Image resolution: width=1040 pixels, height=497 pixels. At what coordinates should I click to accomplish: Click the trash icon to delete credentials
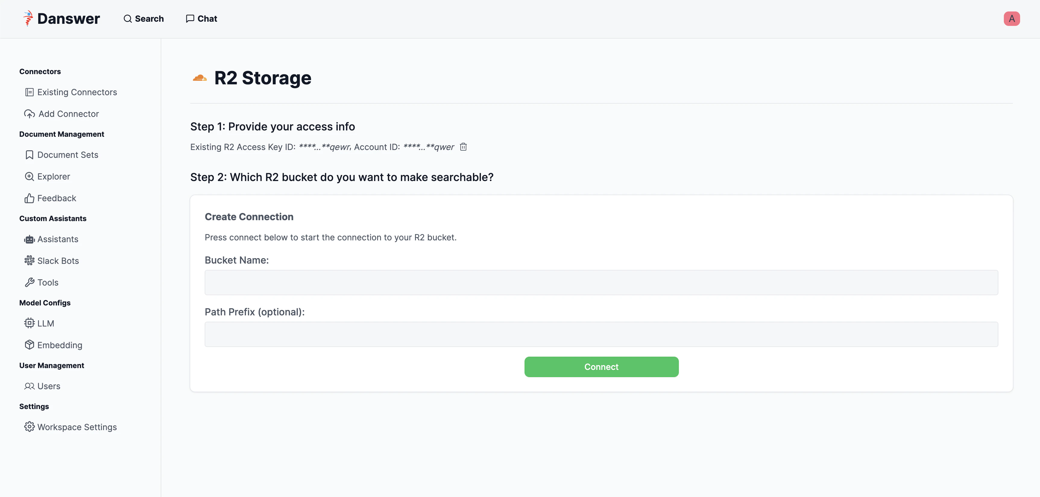[x=463, y=147]
